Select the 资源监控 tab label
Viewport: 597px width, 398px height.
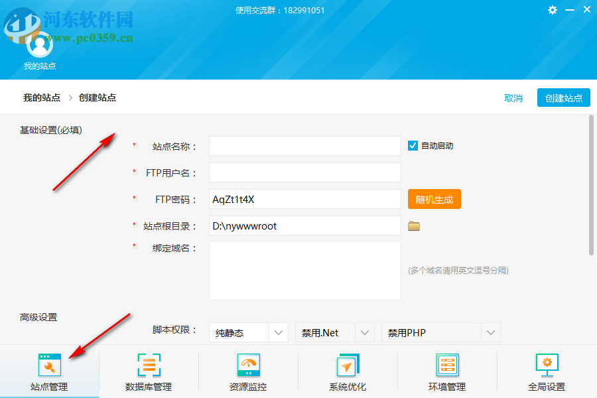click(x=248, y=387)
